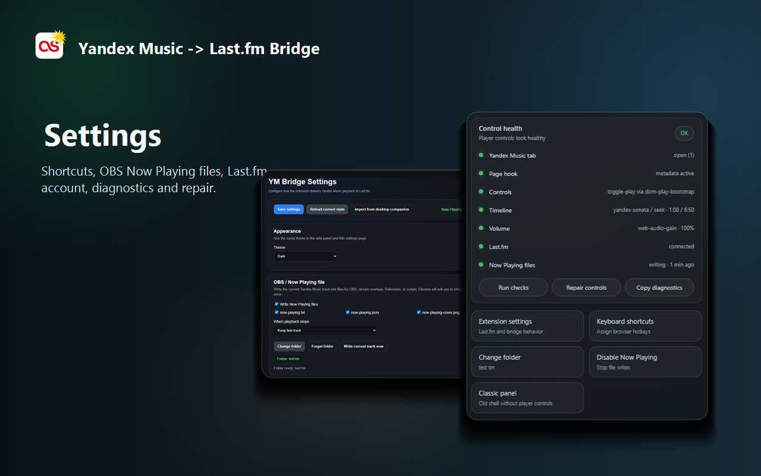Click the Appearance section heading
This screenshot has width=761, height=476.
tap(287, 231)
